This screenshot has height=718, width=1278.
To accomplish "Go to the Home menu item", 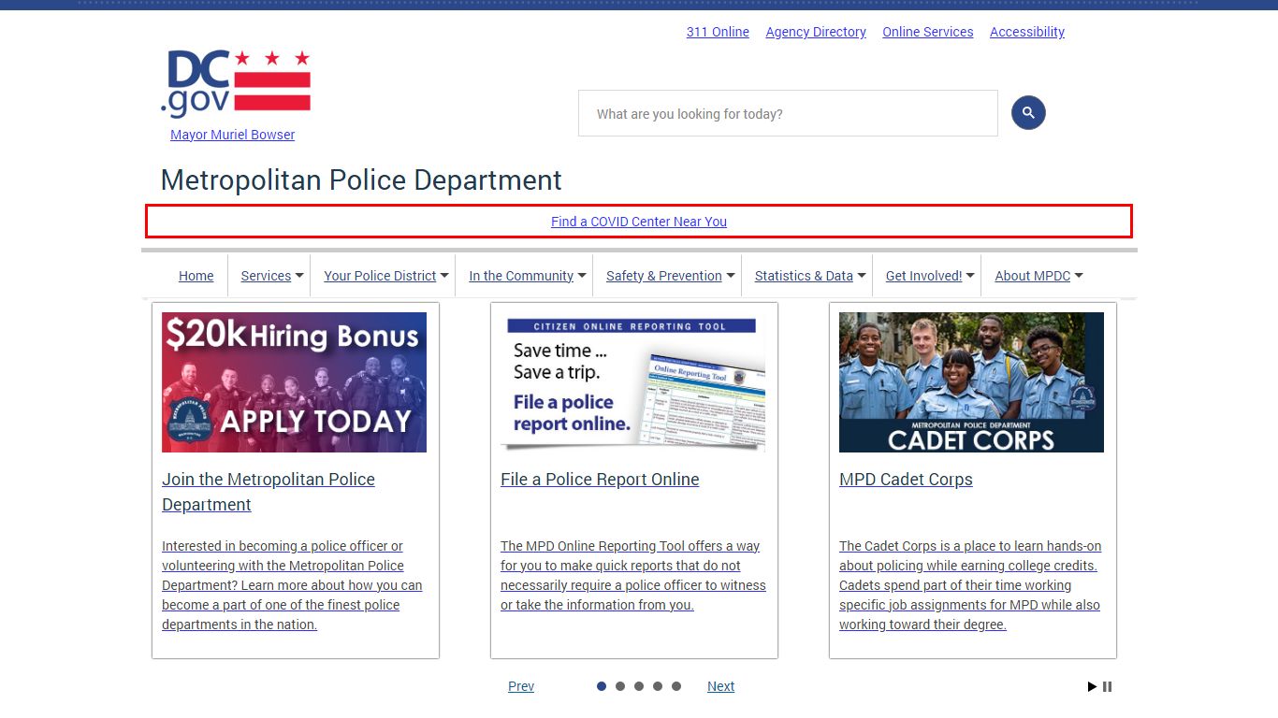I will (196, 276).
